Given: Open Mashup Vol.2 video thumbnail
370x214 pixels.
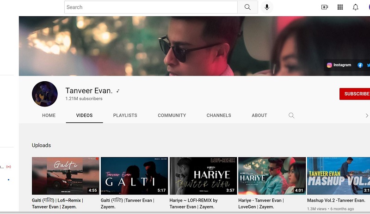Looking at the screenshot, I should click(339, 176).
